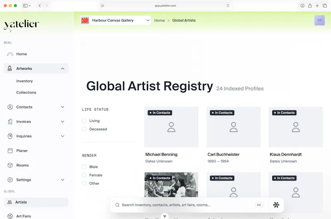Open the sidebar toggle dropdown arrow
The height and width of the screenshot is (219, 331).
pos(30,6)
